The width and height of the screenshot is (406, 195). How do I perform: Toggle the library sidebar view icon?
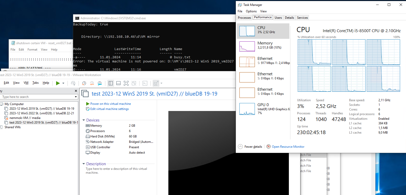(x=111, y=83)
